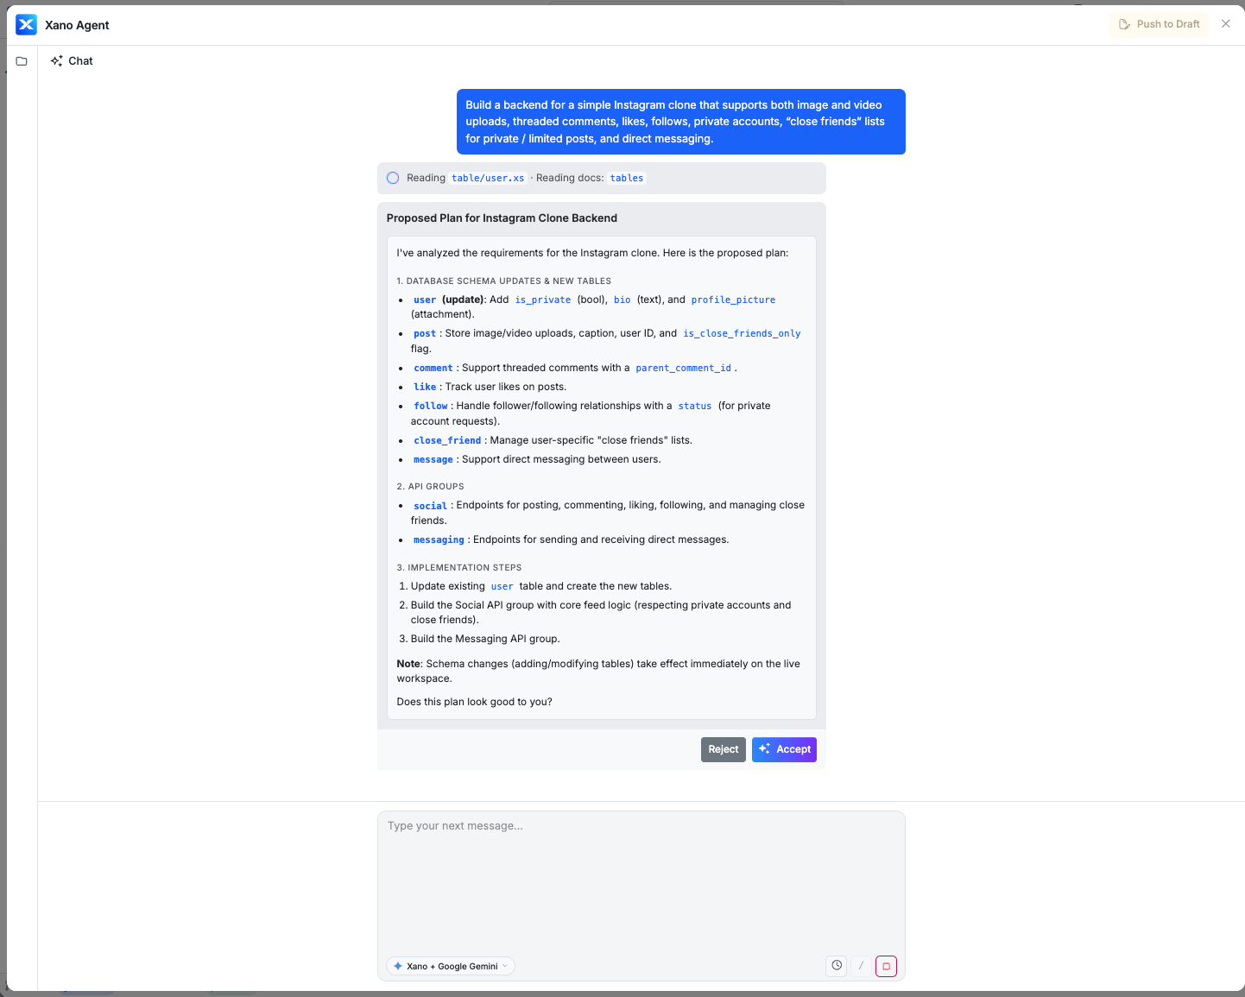Open the tables docs reference

pos(627,178)
